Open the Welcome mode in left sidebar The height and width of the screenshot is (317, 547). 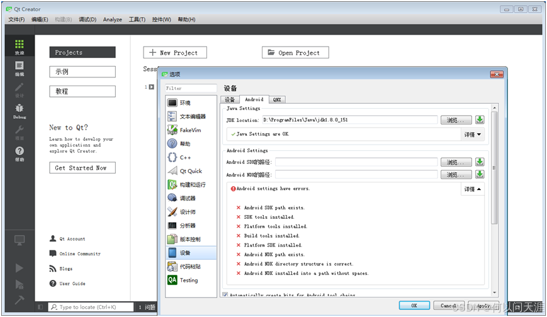(20, 47)
